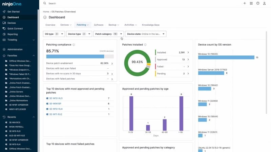Select the Patching tab
The width and height of the screenshot is (271, 152).
83,25
